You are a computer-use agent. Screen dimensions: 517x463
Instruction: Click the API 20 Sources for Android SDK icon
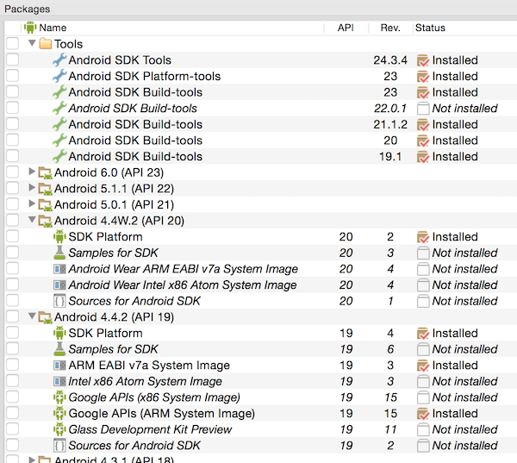(x=59, y=301)
